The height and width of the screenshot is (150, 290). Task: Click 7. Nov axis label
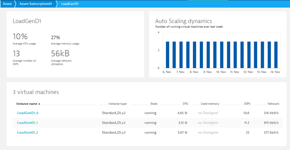coord(180,72)
